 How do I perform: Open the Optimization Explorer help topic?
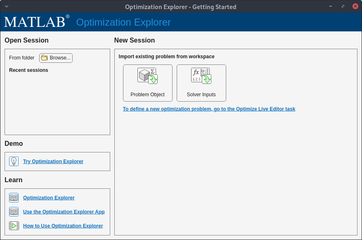48,197
